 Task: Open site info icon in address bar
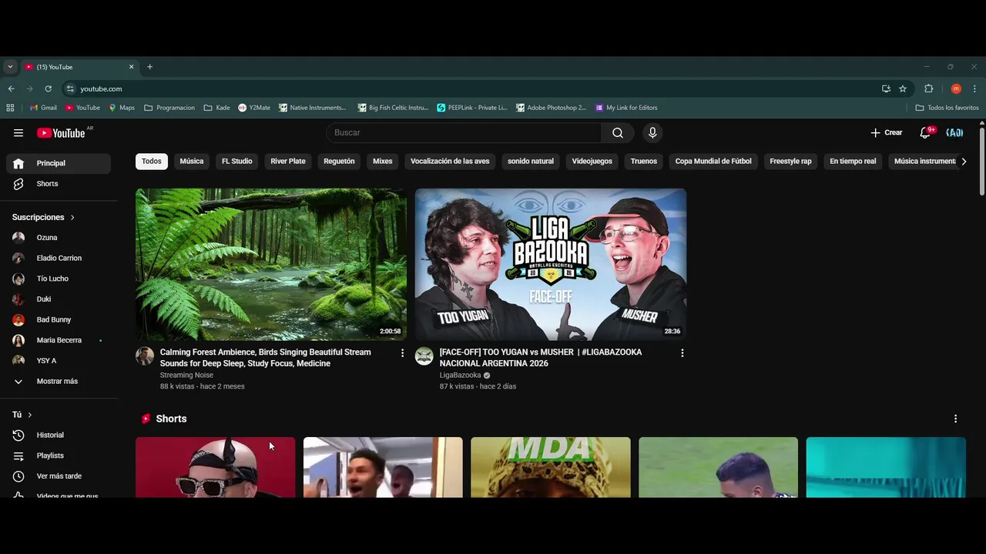[70, 88]
